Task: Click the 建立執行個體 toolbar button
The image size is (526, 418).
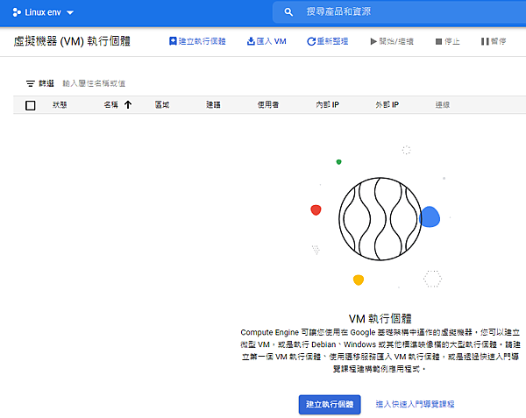Action: pyautogui.click(x=197, y=41)
